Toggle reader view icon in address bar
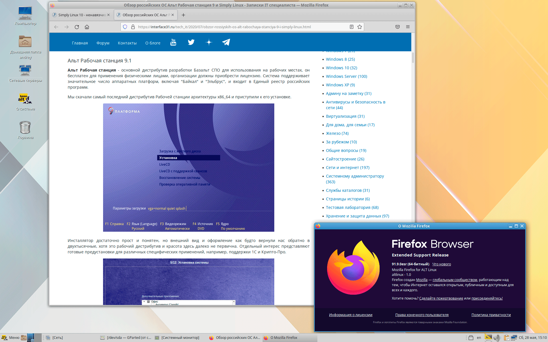The width and height of the screenshot is (548, 342). click(352, 27)
